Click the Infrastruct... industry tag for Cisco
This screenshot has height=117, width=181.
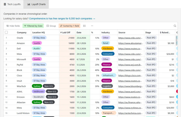coord(109,75)
